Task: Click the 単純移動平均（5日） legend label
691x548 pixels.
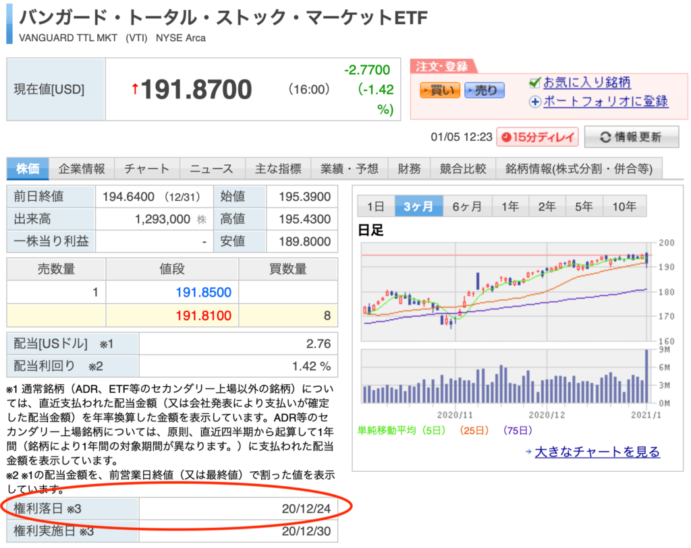Action: (402, 431)
